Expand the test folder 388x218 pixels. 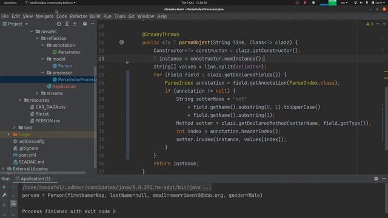click(15, 128)
